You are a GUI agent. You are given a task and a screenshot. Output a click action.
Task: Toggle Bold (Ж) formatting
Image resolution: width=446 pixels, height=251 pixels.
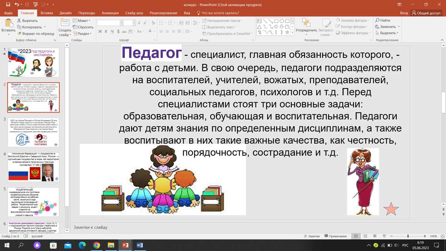(100, 32)
